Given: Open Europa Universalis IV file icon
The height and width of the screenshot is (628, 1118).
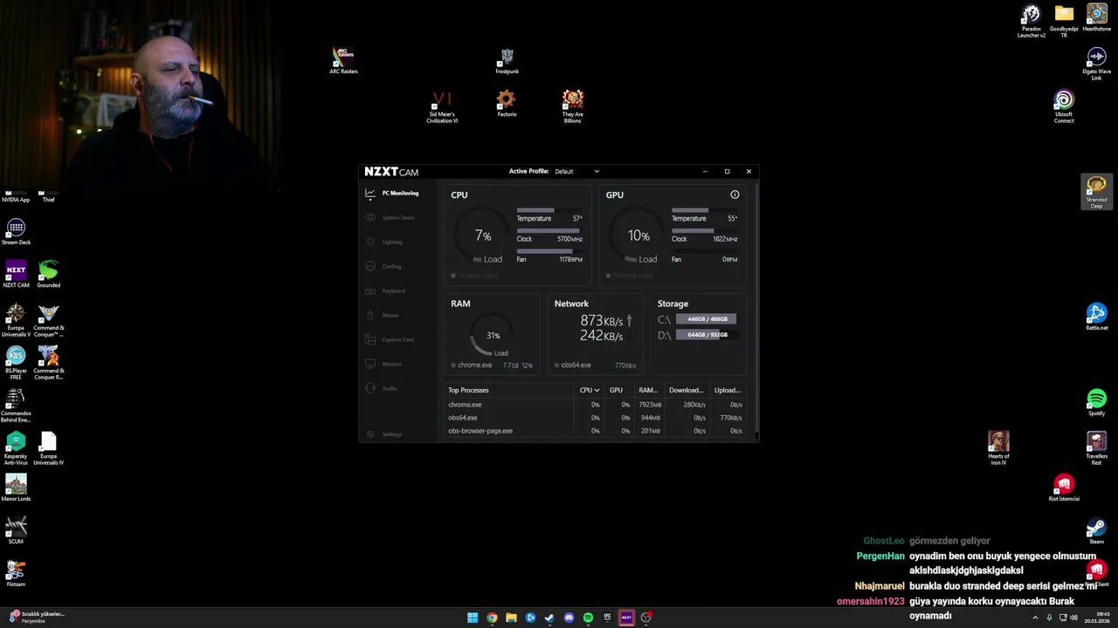Looking at the screenshot, I should click(x=49, y=448).
